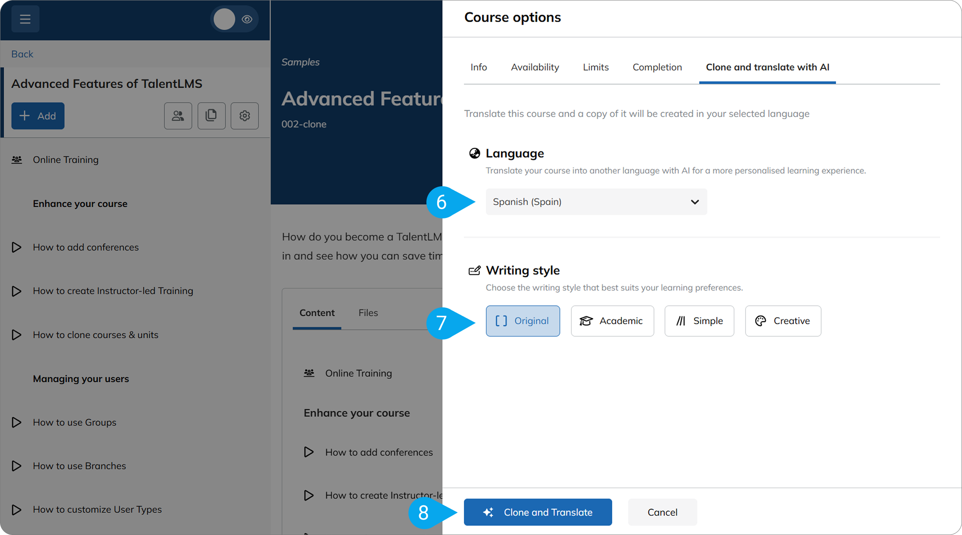
Task: Select Managing your users section heading
Action: tap(81, 379)
